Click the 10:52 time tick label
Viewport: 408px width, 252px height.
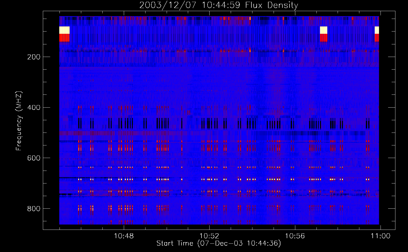point(209,236)
